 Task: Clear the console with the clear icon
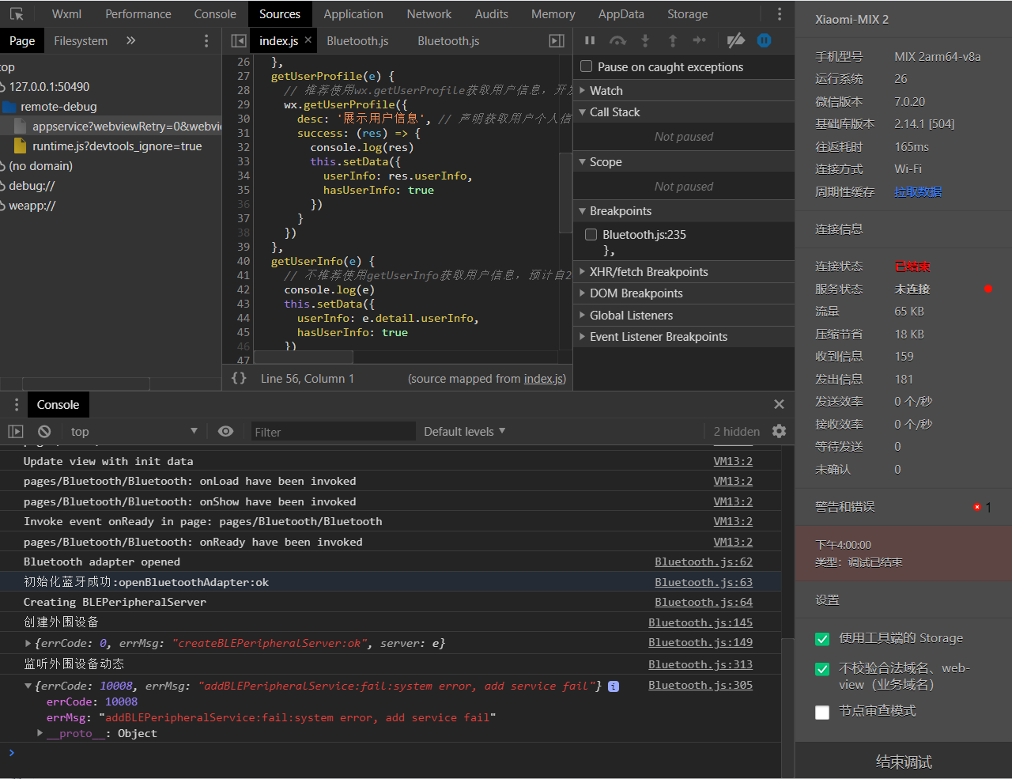[44, 431]
